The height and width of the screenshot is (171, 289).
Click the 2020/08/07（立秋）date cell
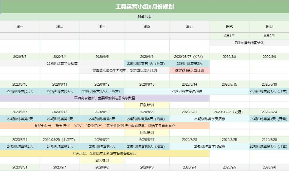(189, 57)
